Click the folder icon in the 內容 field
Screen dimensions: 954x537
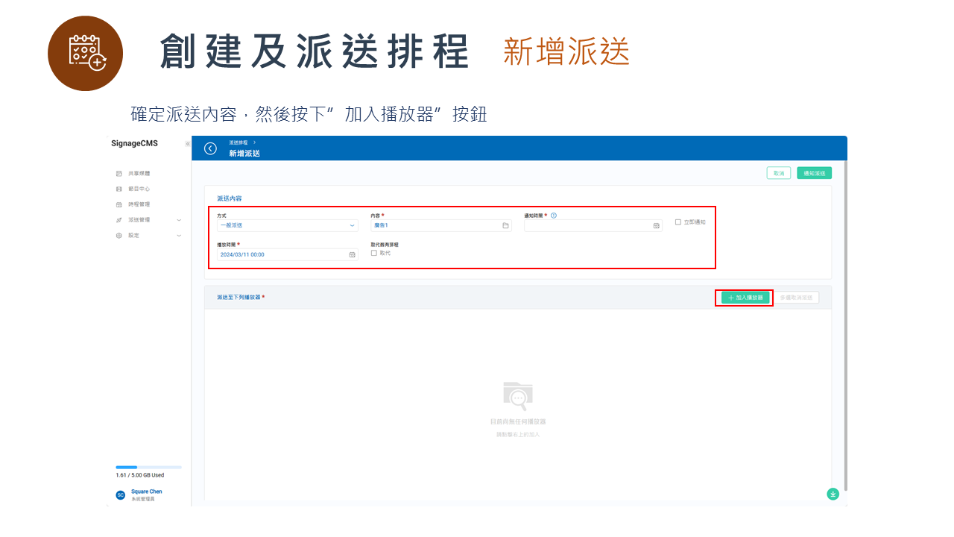coord(505,225)
